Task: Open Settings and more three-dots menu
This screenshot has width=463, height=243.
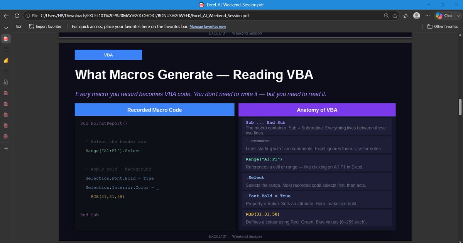Action: coord(427,16)
